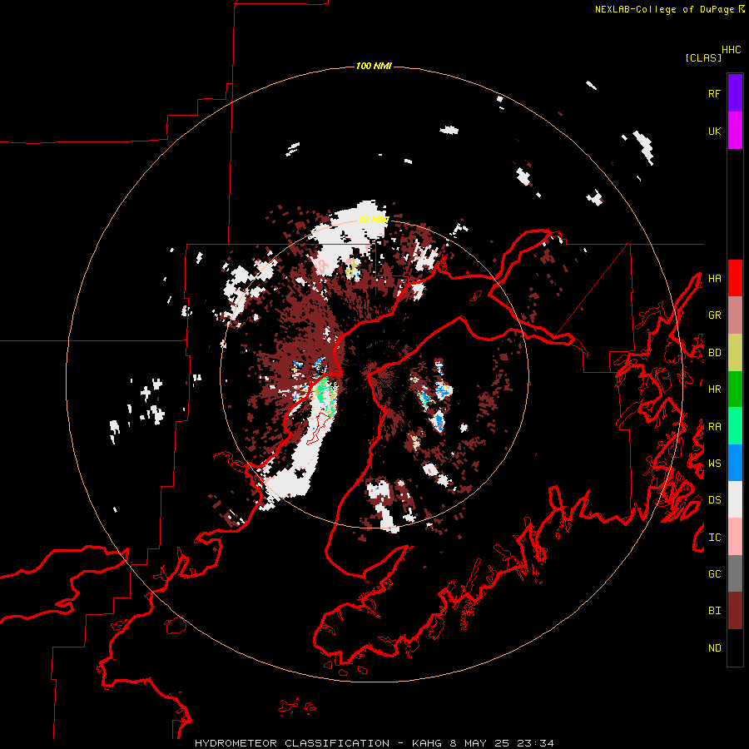The image size is (749, 749).
Task: Select the GR legend color block
Action: [x=735, y=315]
